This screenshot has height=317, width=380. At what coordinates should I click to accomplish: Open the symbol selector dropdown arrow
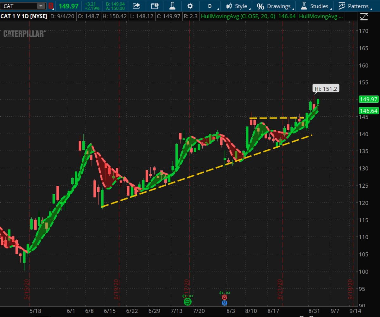coord(41,6)
